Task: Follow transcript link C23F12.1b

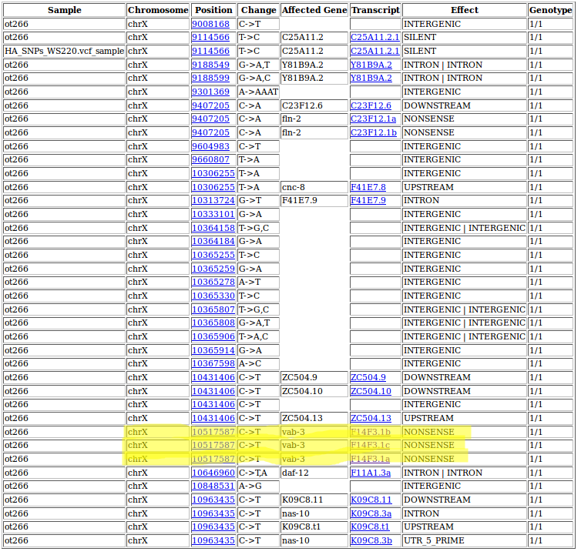Action: click(x=374, y=132)
